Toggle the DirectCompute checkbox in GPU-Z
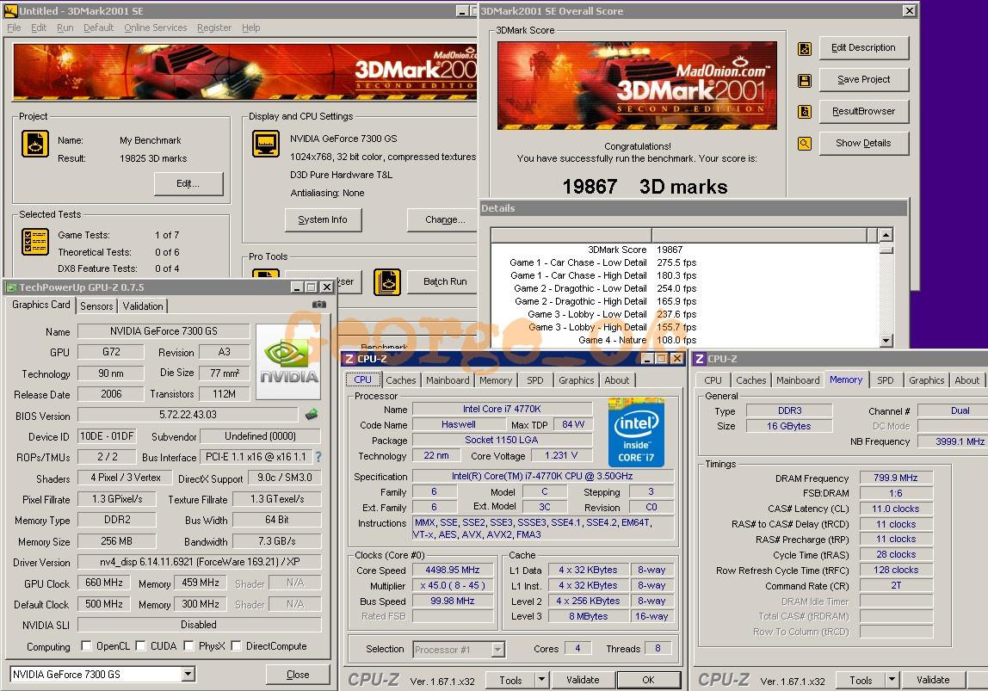This screenshot has width=988, height=691. pyautogui.click(x=237, y=645)
